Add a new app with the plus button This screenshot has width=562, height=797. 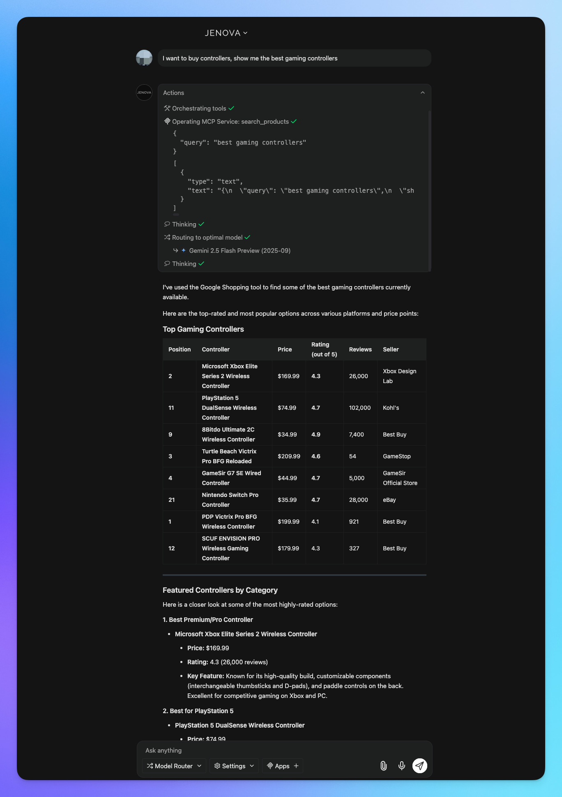296,766
